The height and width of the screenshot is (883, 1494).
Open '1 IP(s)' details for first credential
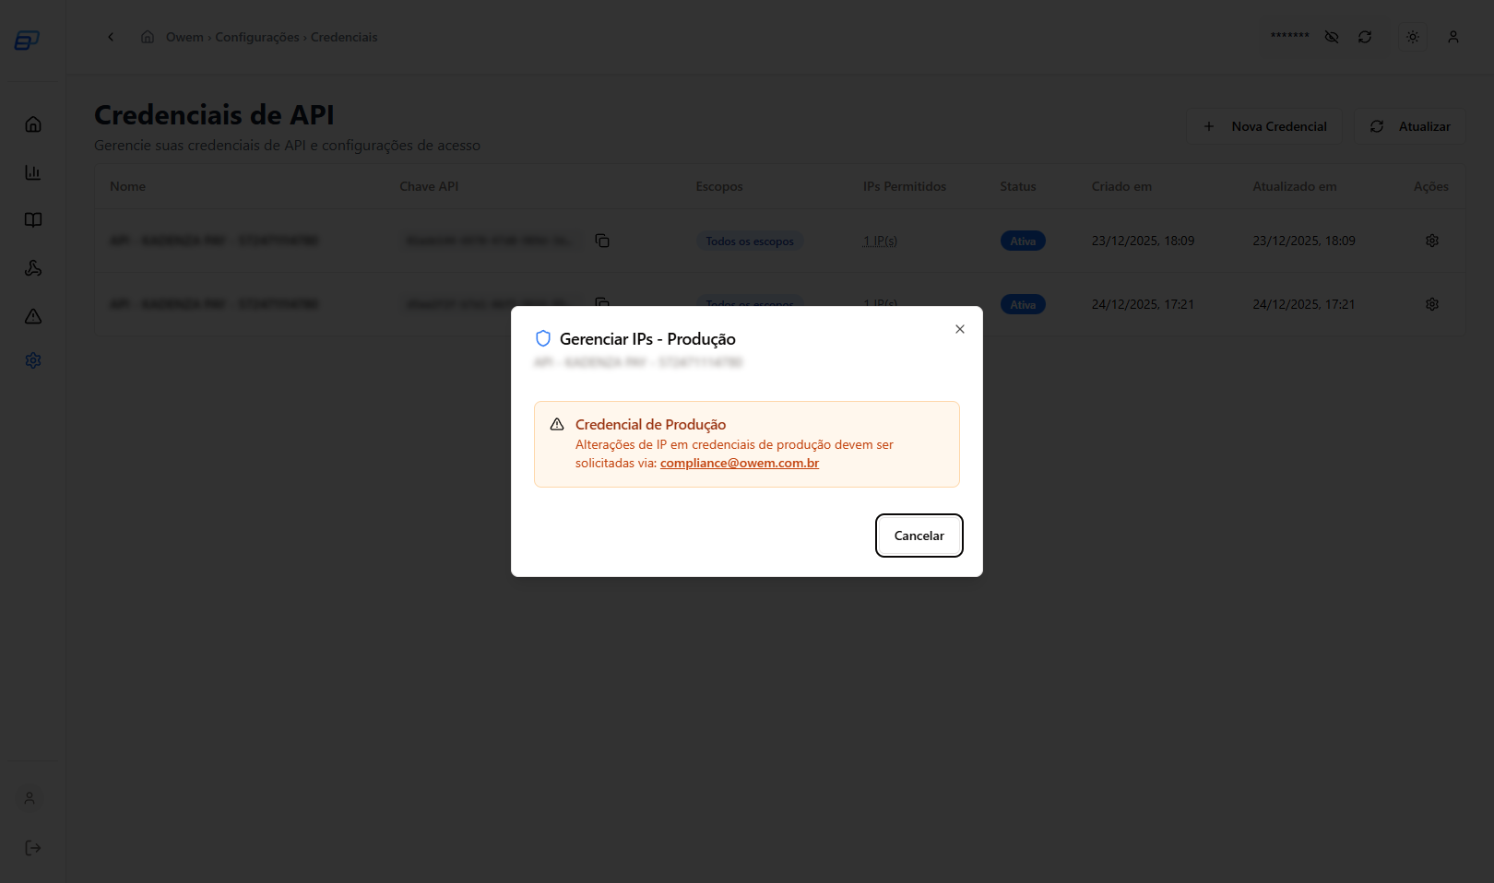coord(881,241)
